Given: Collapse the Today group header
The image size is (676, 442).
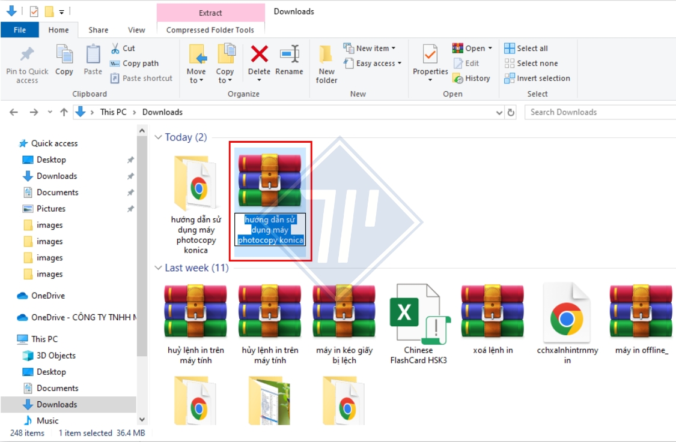Looking at the screenshot, I should point(159,137).
